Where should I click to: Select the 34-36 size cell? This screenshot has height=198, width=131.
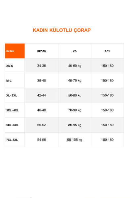42,66
